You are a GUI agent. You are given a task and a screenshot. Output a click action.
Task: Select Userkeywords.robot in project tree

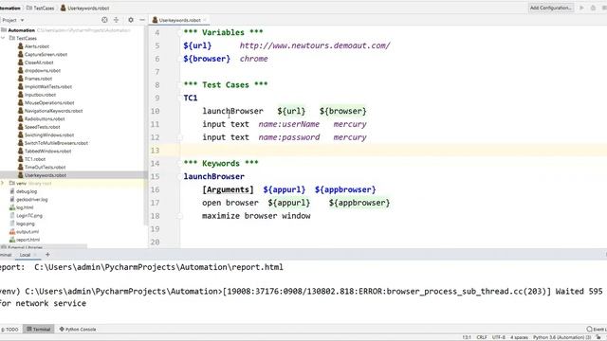(x=45, y=175)
